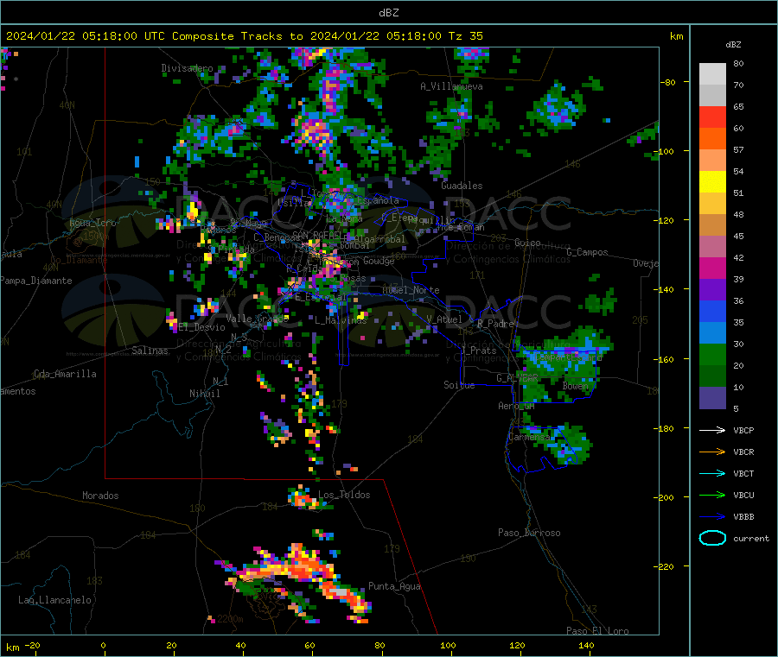Click the 'Morados' map label

(100, 496)
